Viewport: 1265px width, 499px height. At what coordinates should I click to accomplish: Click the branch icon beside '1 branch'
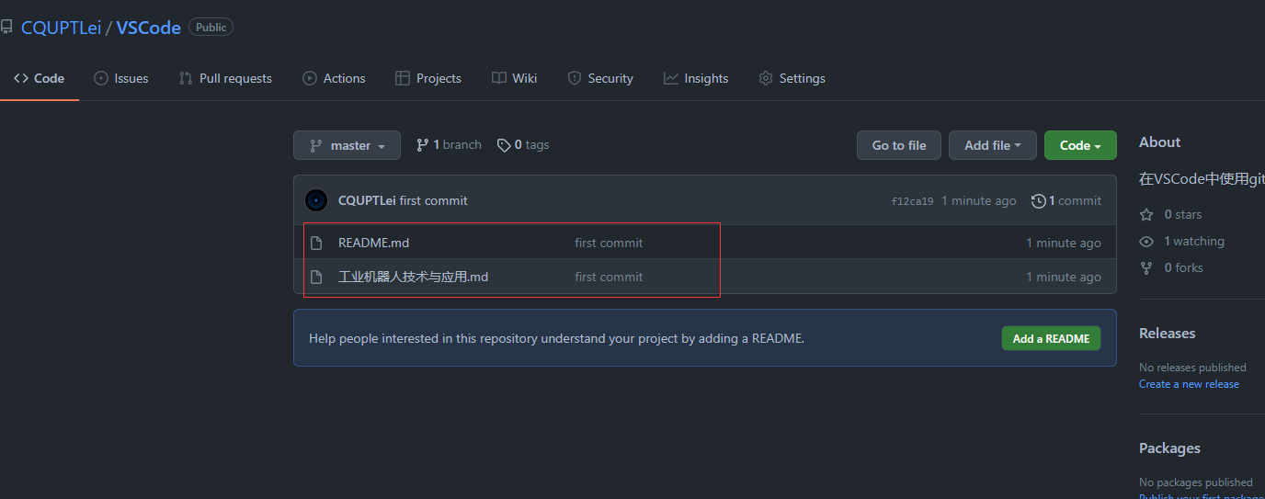point(423,144)
